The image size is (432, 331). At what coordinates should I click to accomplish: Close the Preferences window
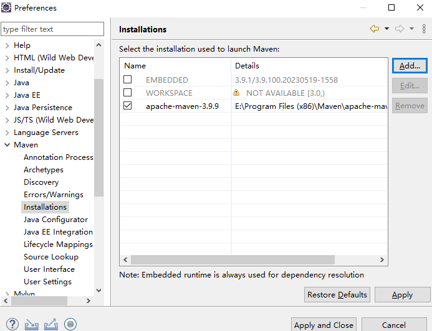[x=420, y=7]
